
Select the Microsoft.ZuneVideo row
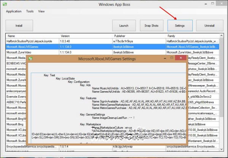click(x=112, y=52)
